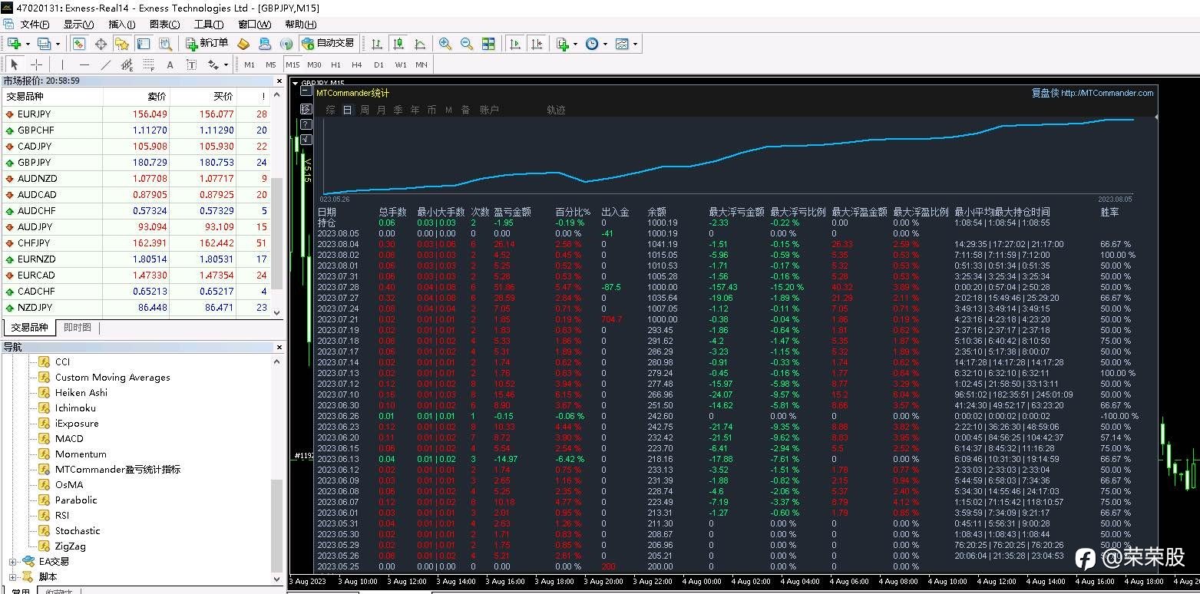Toggle chart auto scroll icon
Image resolution: width=1200 pixels, height=594 pixels.
pyautogui.click(x=515, y=44)
